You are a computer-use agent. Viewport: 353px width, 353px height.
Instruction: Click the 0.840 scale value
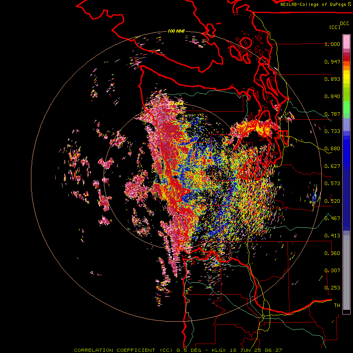pos(332,96)
